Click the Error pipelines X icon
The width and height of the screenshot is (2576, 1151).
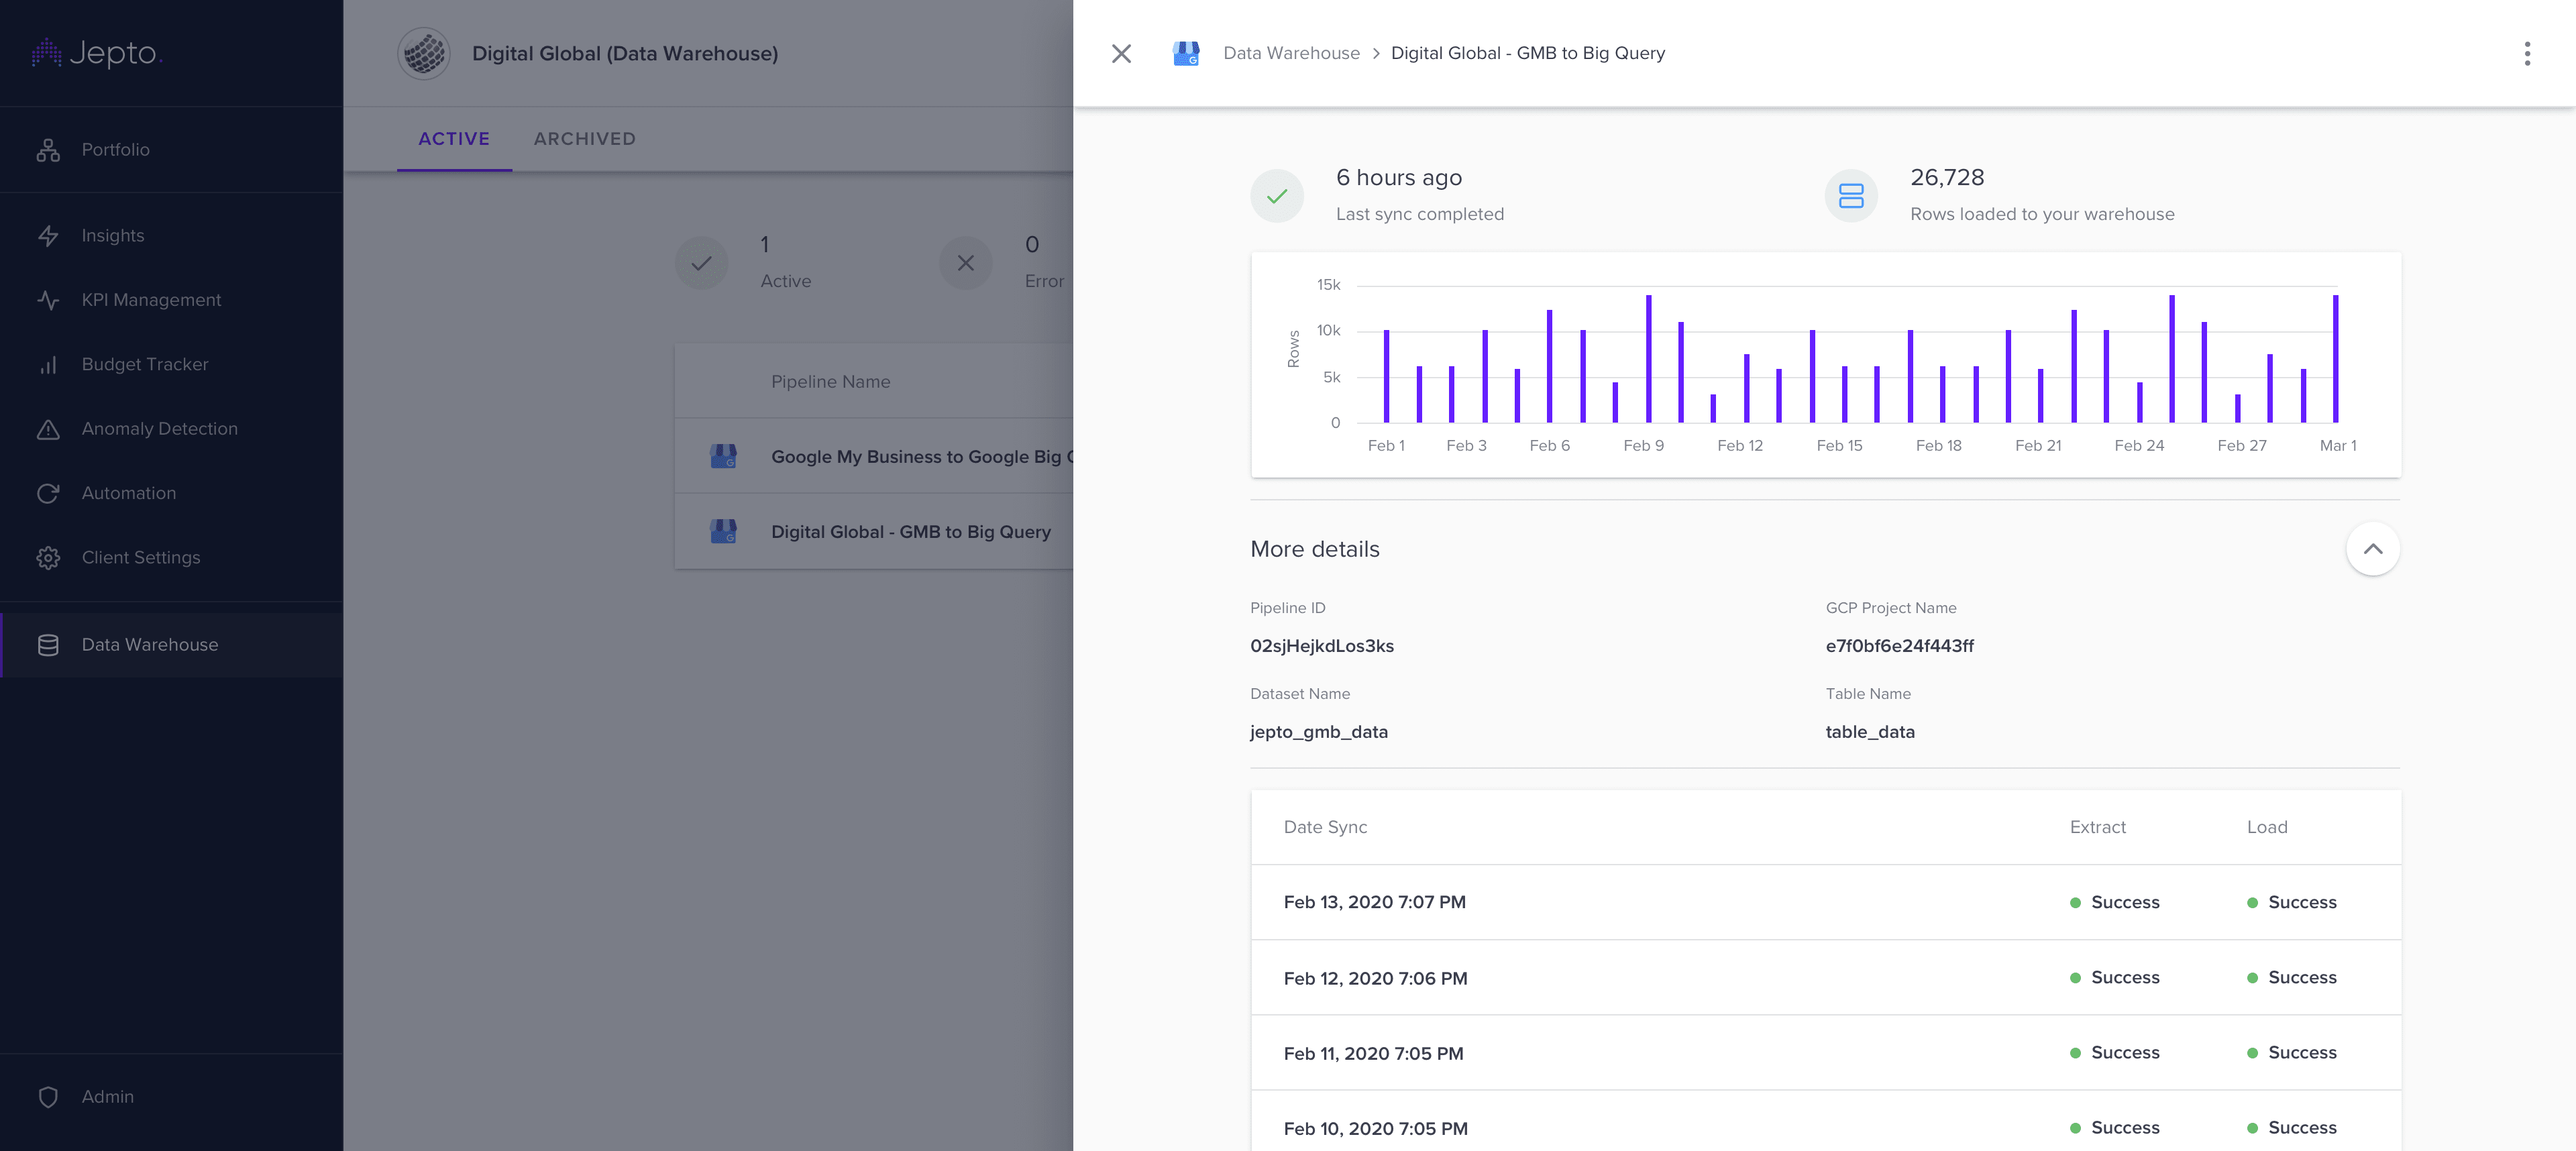(965, 263)
